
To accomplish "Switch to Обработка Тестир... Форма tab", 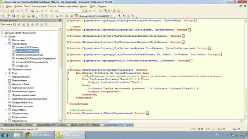I will (x=16, y=125).
